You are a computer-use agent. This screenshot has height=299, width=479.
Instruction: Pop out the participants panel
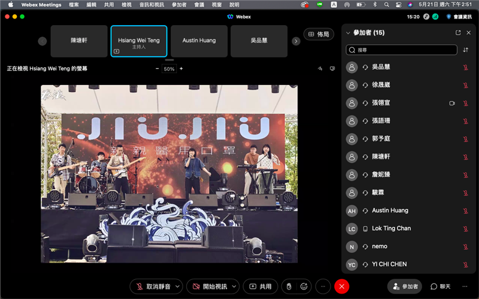458,33
